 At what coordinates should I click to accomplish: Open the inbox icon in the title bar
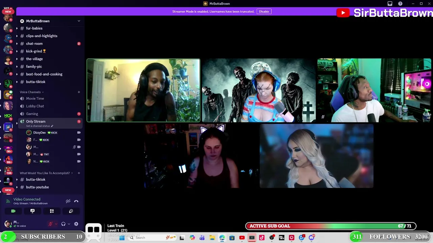click(390, 4)
